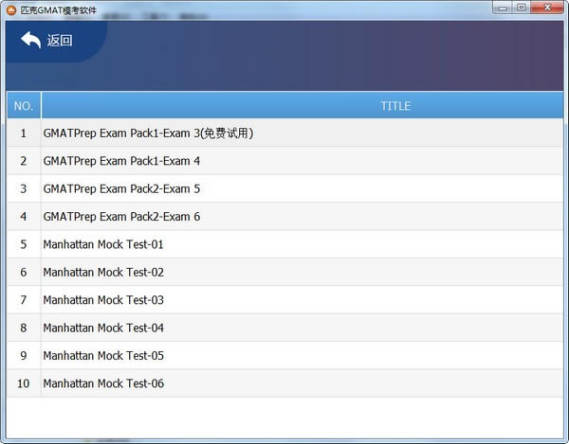Open Manhattan Mock Test-06
This screenshot has width=569, height=444.
tap(103, 383)
